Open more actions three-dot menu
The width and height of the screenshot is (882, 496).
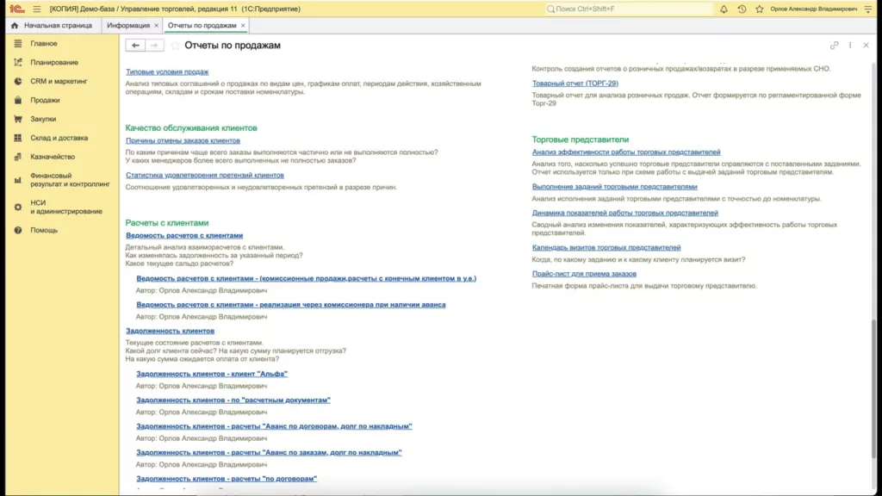click(850, 45)
